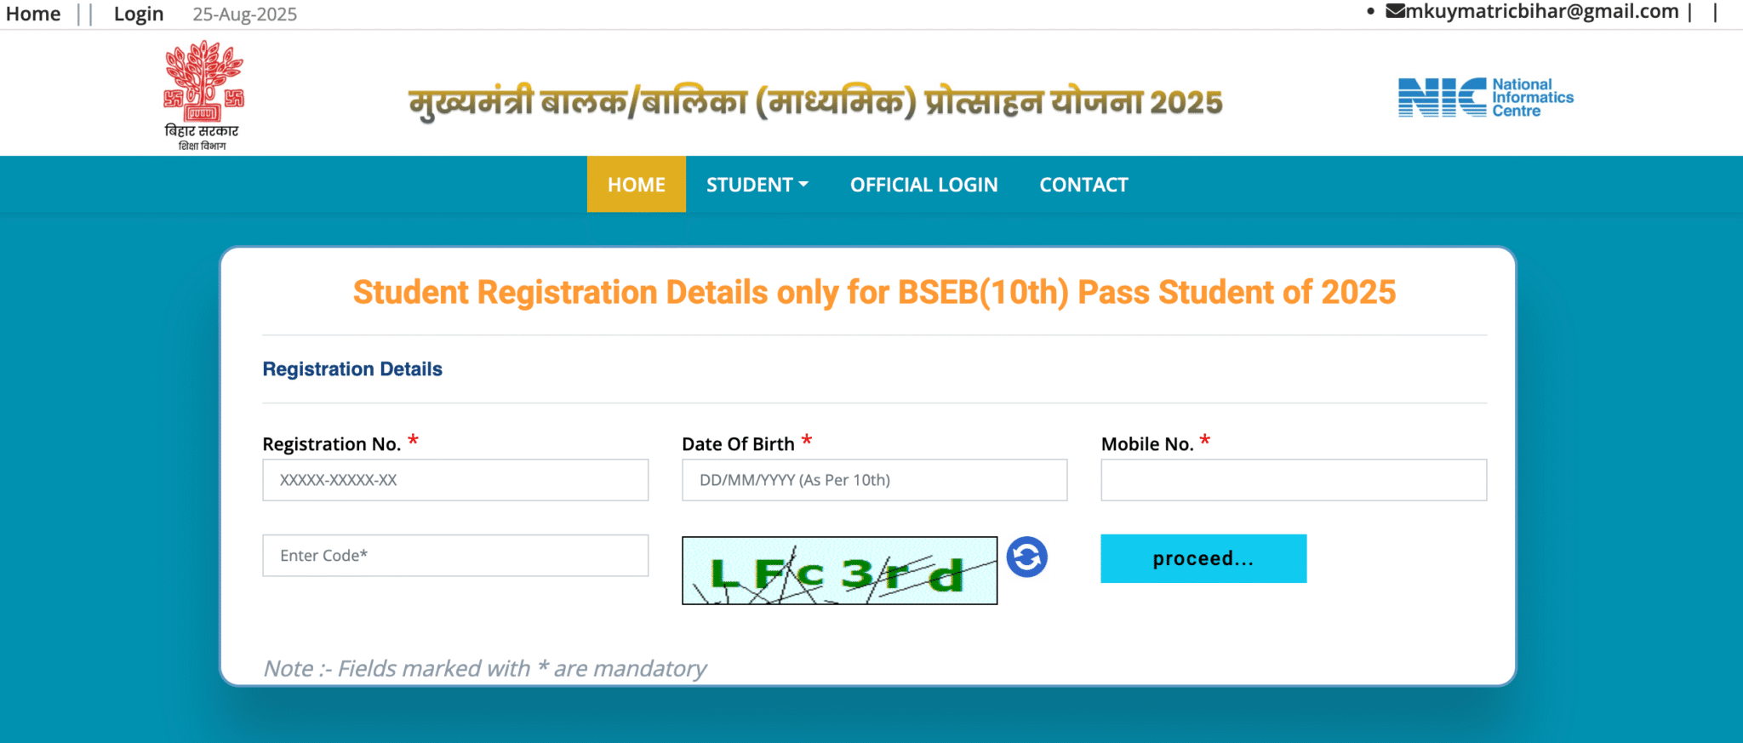Image resolution: width=1743 pixels, height=743 pixels.
Task: Open the STUDENT dropdown chevron in navigation
Action: coord(804,185)
